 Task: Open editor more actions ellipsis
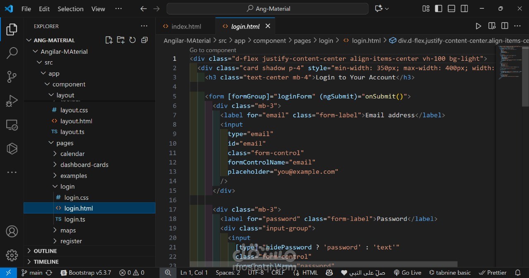coord(517,26)
